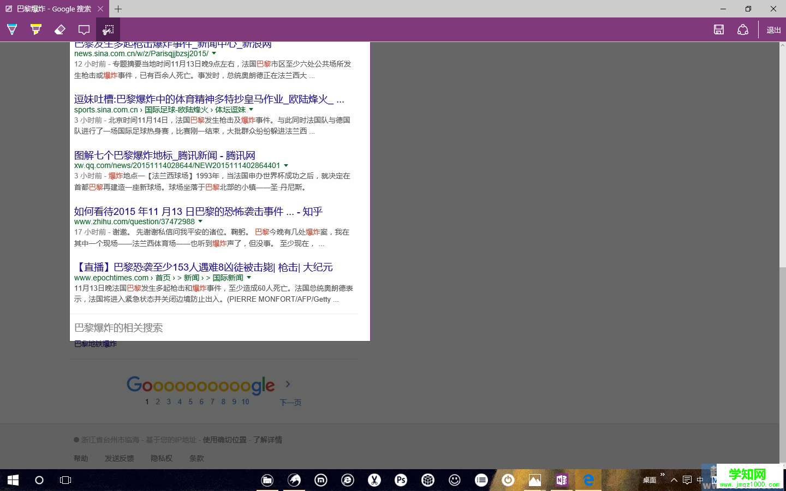
Task: Click 使用确切位置 in the footer
Action: click(x=225, y=440)
